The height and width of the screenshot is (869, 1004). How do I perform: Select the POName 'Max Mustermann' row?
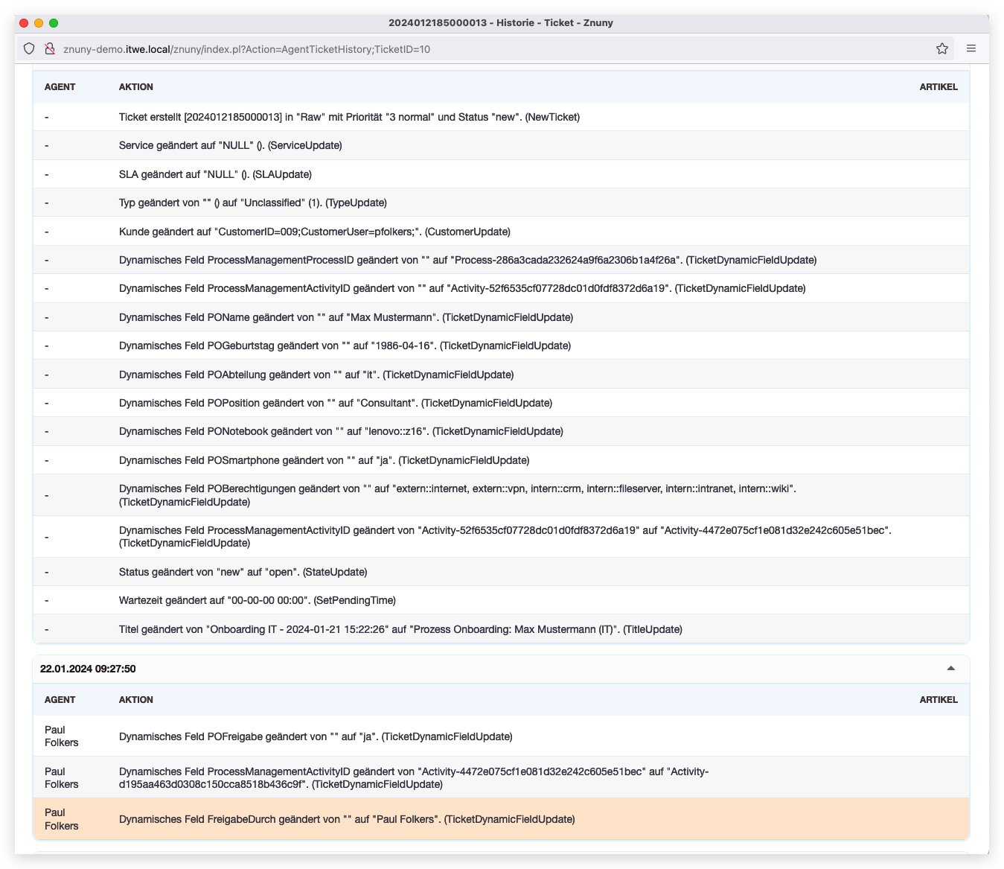tap(501, 317)
